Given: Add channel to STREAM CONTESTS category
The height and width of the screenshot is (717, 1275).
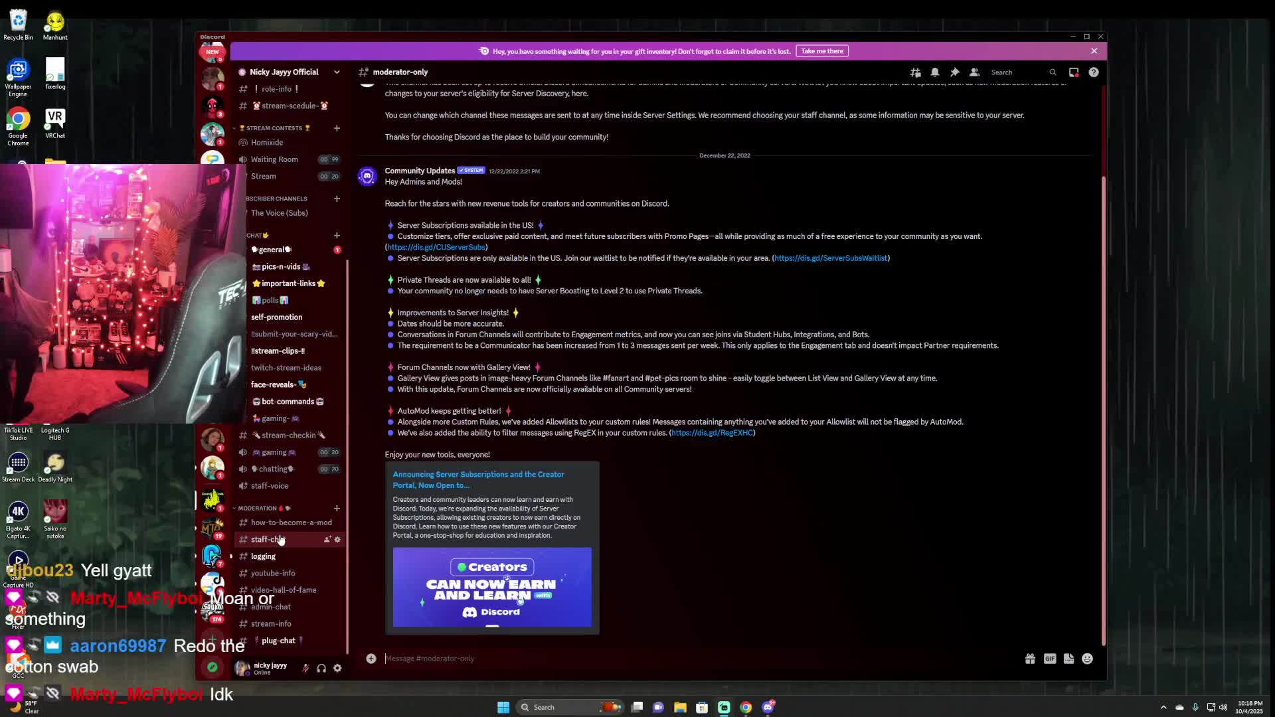Looking at the screenshot, I should click(337, 128).
